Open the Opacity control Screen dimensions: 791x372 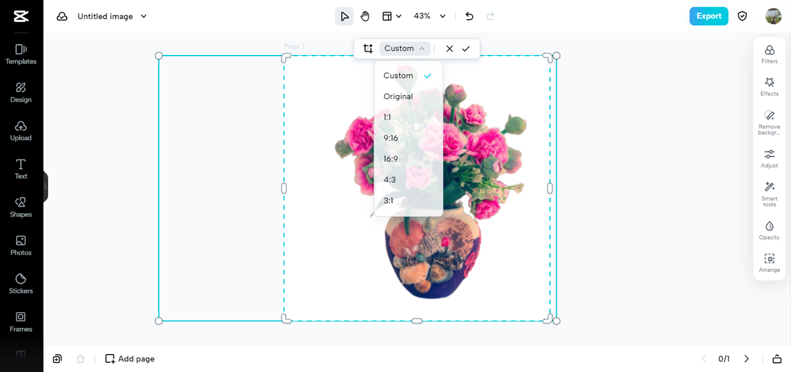(x=769, y=230)
